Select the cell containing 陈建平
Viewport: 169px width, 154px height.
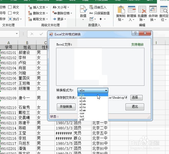27,123
